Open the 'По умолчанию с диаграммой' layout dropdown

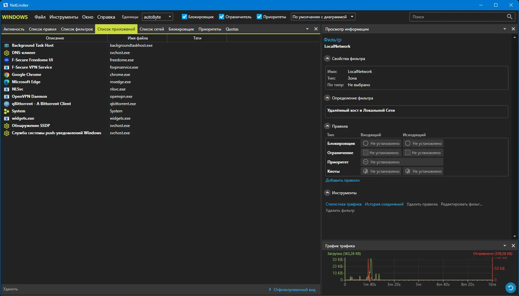point(323,17)
